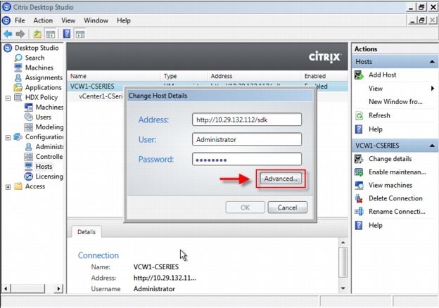Select the Search node in tree
The height and width of the screenshot is (308, 439).
(34, 58)
